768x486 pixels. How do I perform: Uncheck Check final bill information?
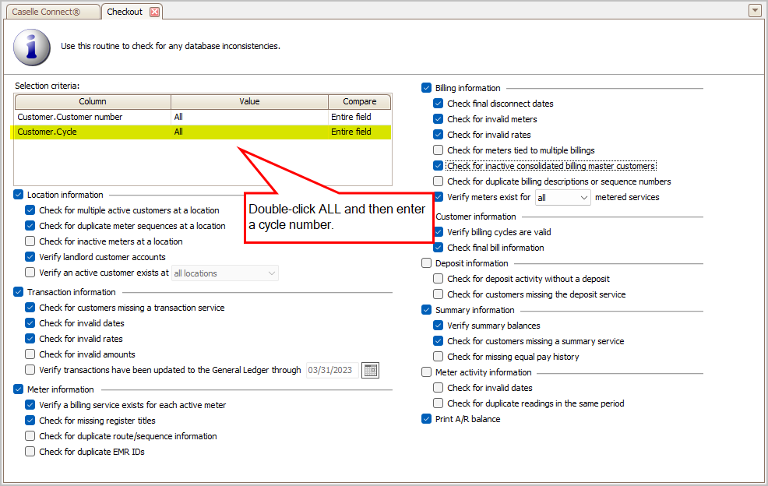(439, 248)
